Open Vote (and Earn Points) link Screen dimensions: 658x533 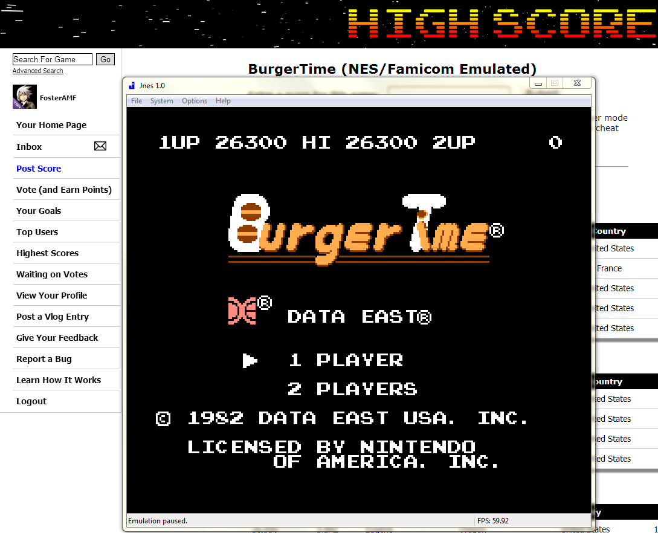click(x=64, y=190)
